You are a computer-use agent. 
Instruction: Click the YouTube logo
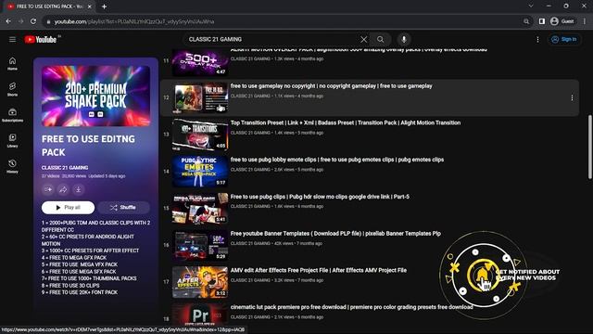point(41,39)
